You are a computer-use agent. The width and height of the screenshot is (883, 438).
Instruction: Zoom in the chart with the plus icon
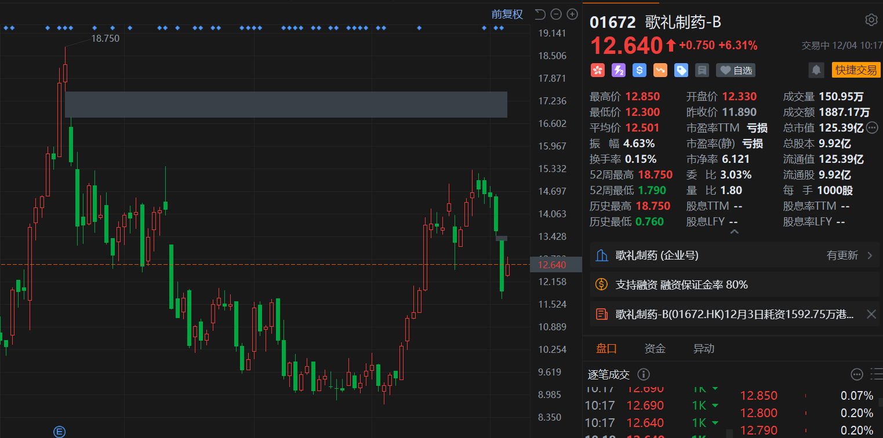tap(572, 14)
